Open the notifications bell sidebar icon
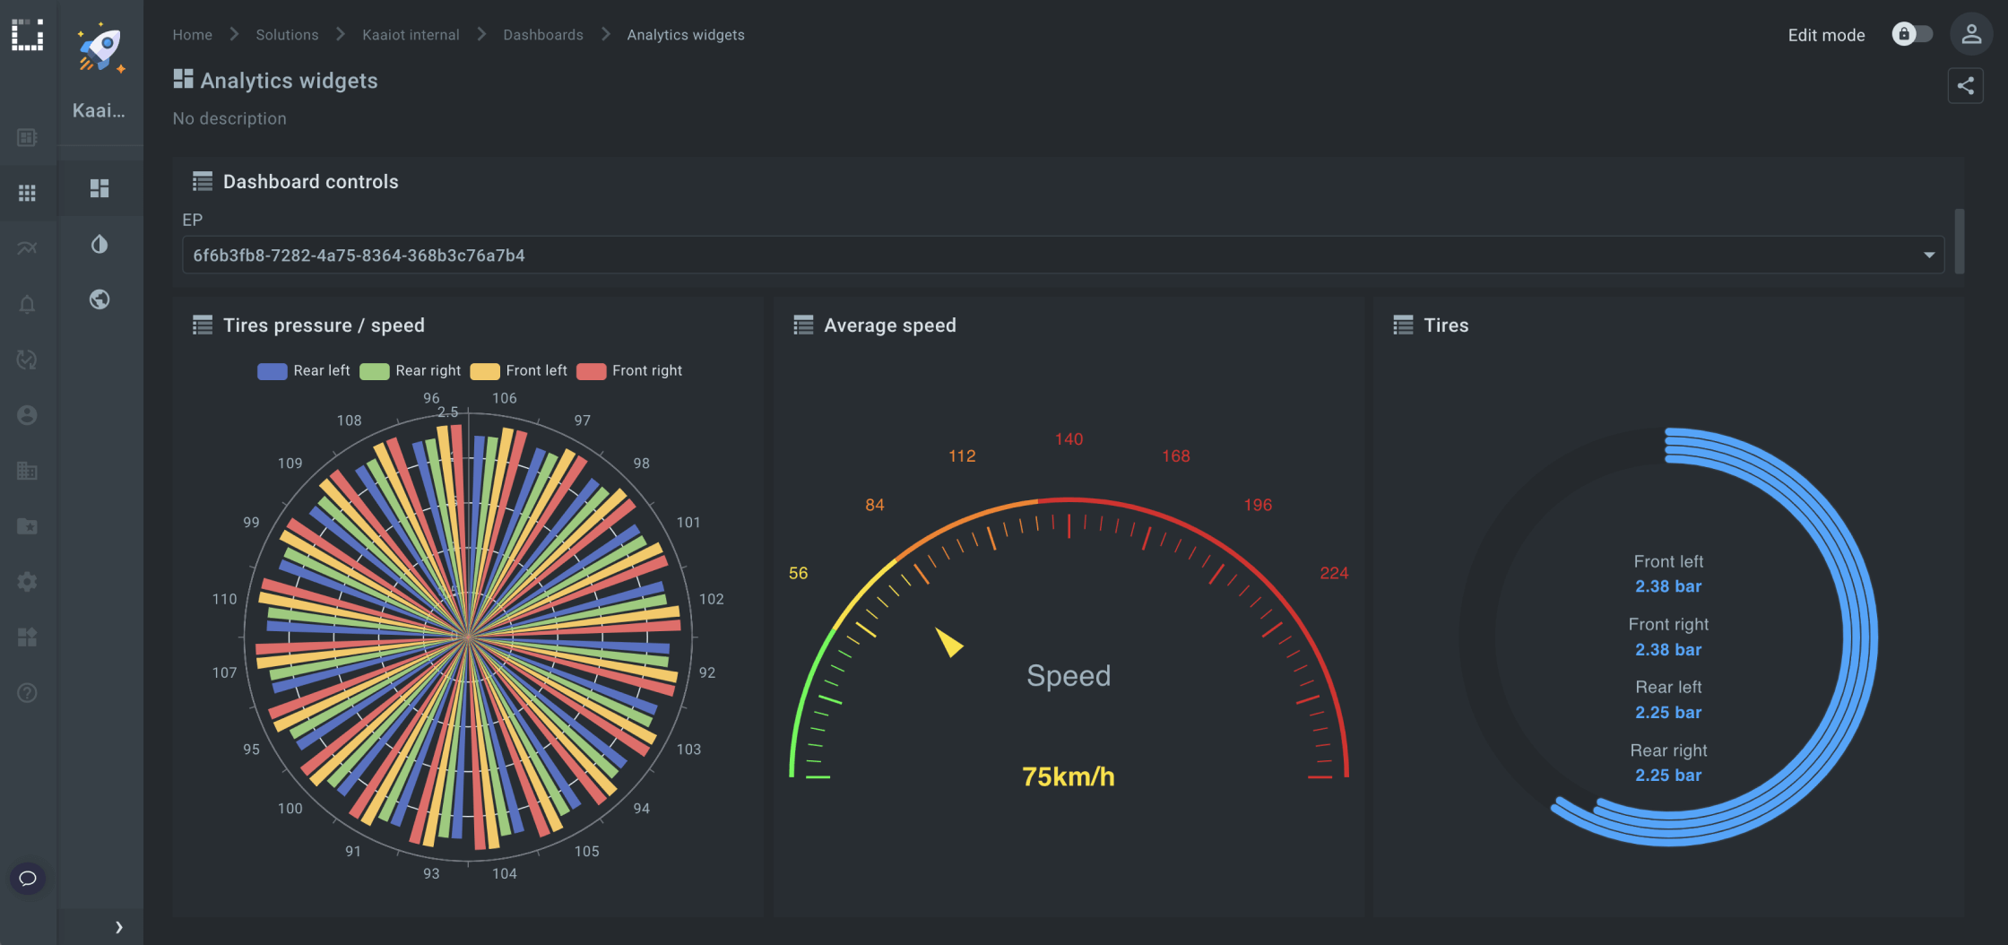 [x=27, y=304]
